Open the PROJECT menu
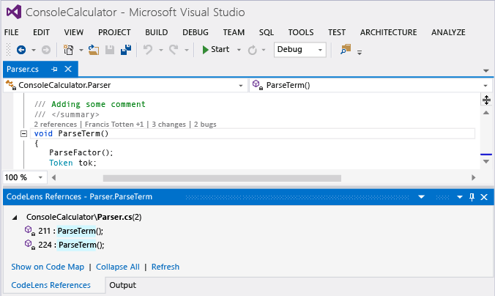 pos(114,32)
